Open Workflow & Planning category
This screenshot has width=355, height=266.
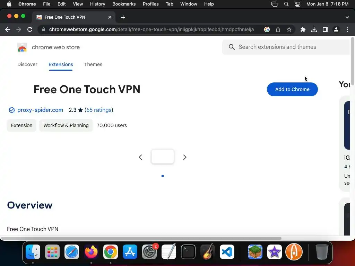[66, 125]
